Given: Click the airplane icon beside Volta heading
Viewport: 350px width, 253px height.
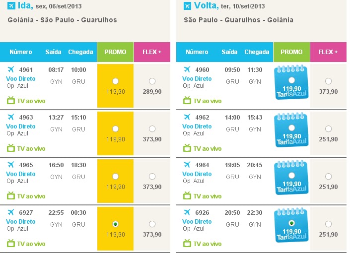Looking at the screenshot, I should point(187,6).
